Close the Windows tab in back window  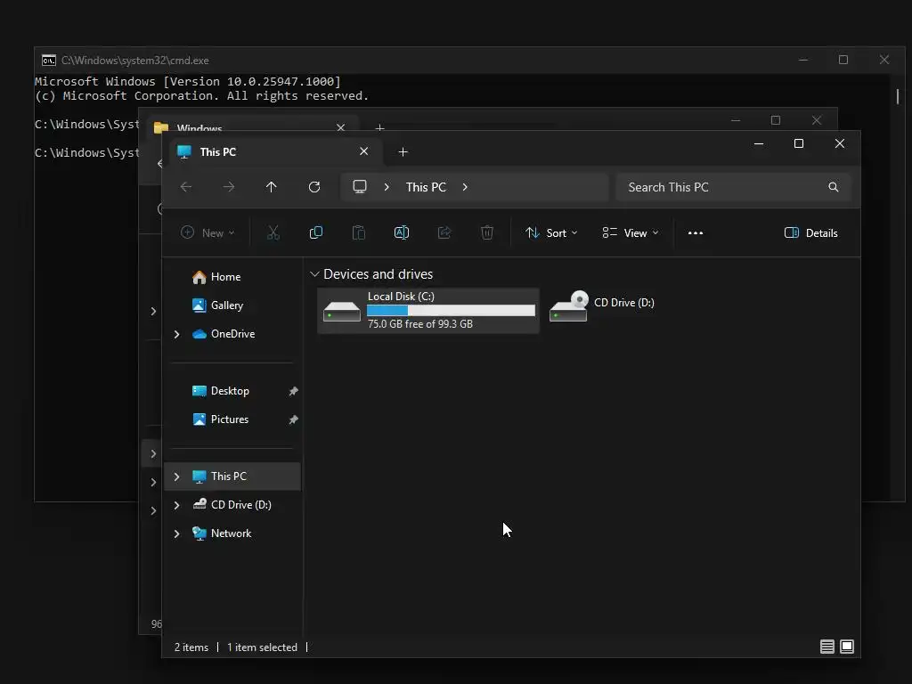point(341,127)
